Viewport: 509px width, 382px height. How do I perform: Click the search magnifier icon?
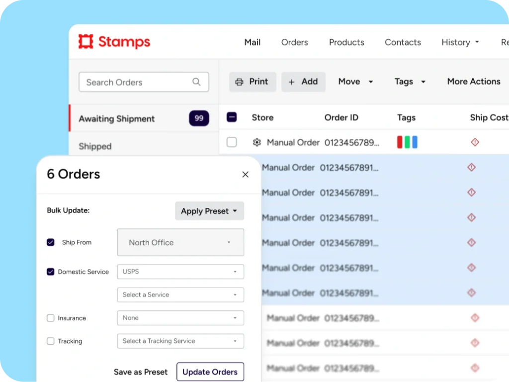(196, 82)
